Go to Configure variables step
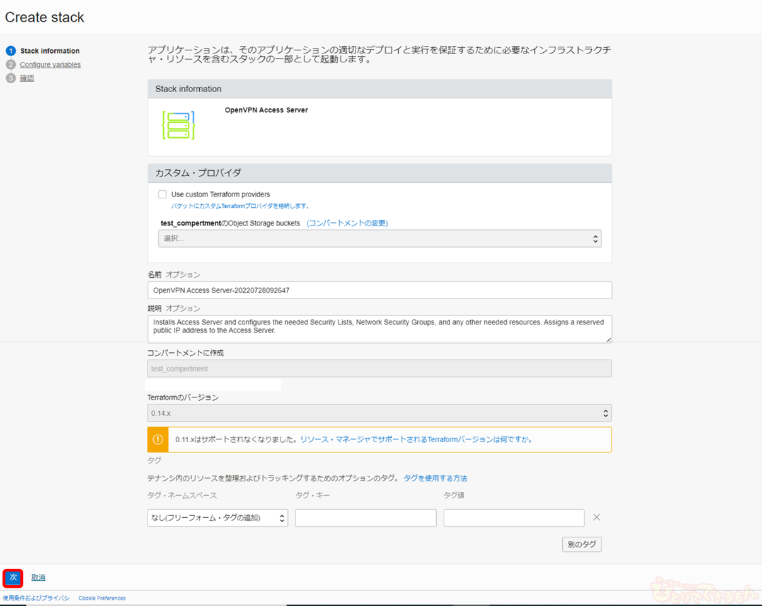The width and height of the screenshot is (762, 606). click(x=50, y=65)
